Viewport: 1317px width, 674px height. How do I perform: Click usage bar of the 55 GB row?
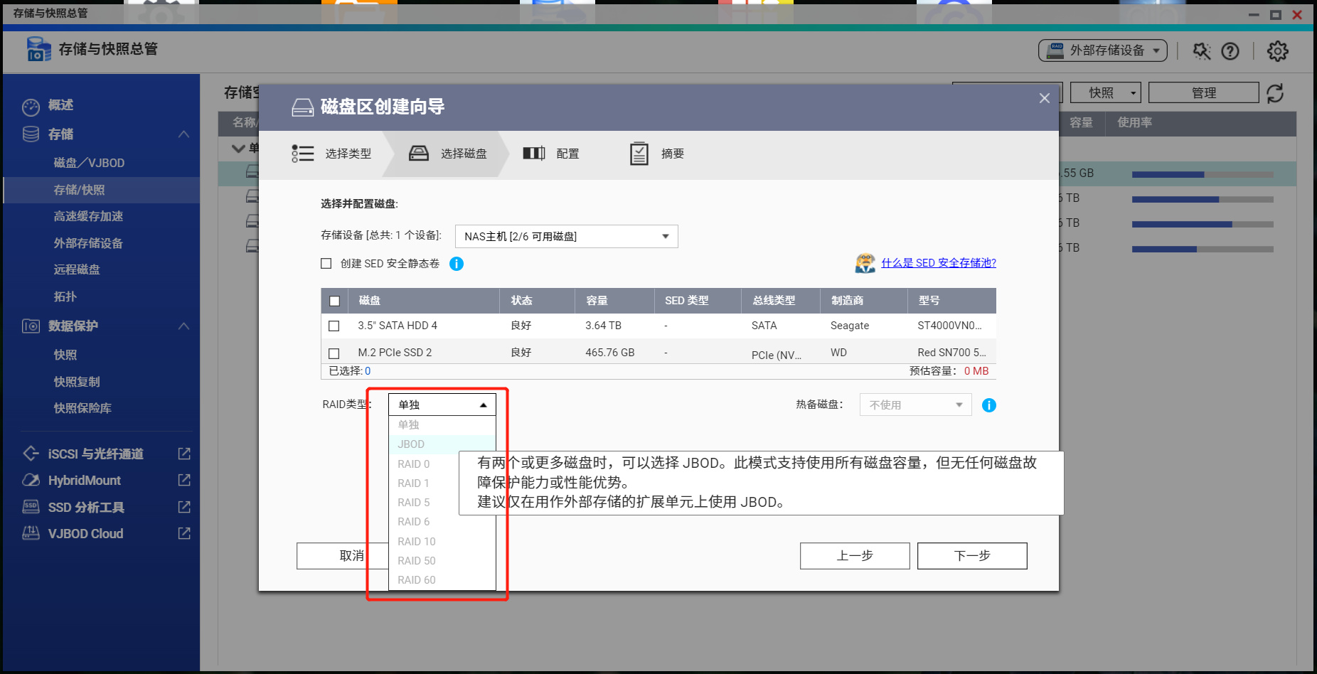1203,174
